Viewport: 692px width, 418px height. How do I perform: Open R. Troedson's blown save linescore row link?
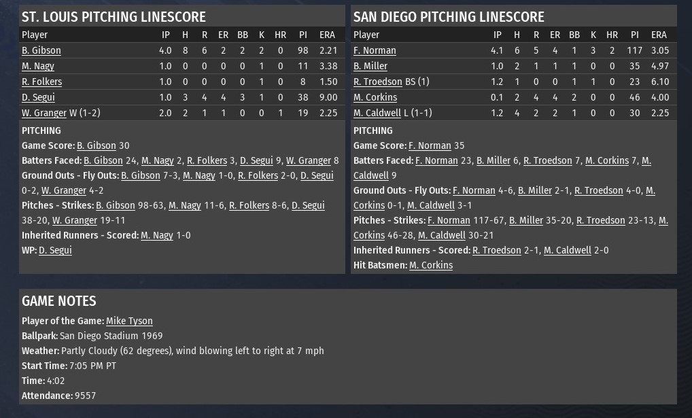(x=377, y=82)
